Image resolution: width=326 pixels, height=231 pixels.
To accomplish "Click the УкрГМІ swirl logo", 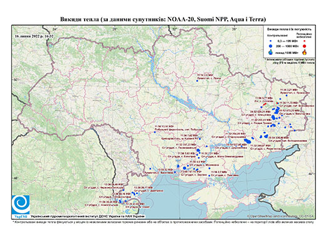I will coord(21,205).
